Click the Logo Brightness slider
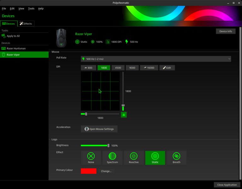 pos(95,145)
